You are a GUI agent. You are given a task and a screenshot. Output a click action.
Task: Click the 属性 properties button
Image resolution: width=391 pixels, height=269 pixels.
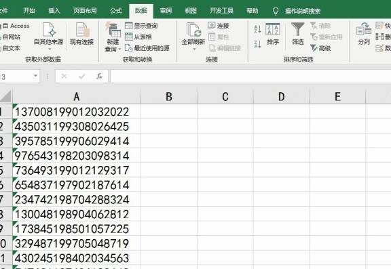tap(219, 37)
